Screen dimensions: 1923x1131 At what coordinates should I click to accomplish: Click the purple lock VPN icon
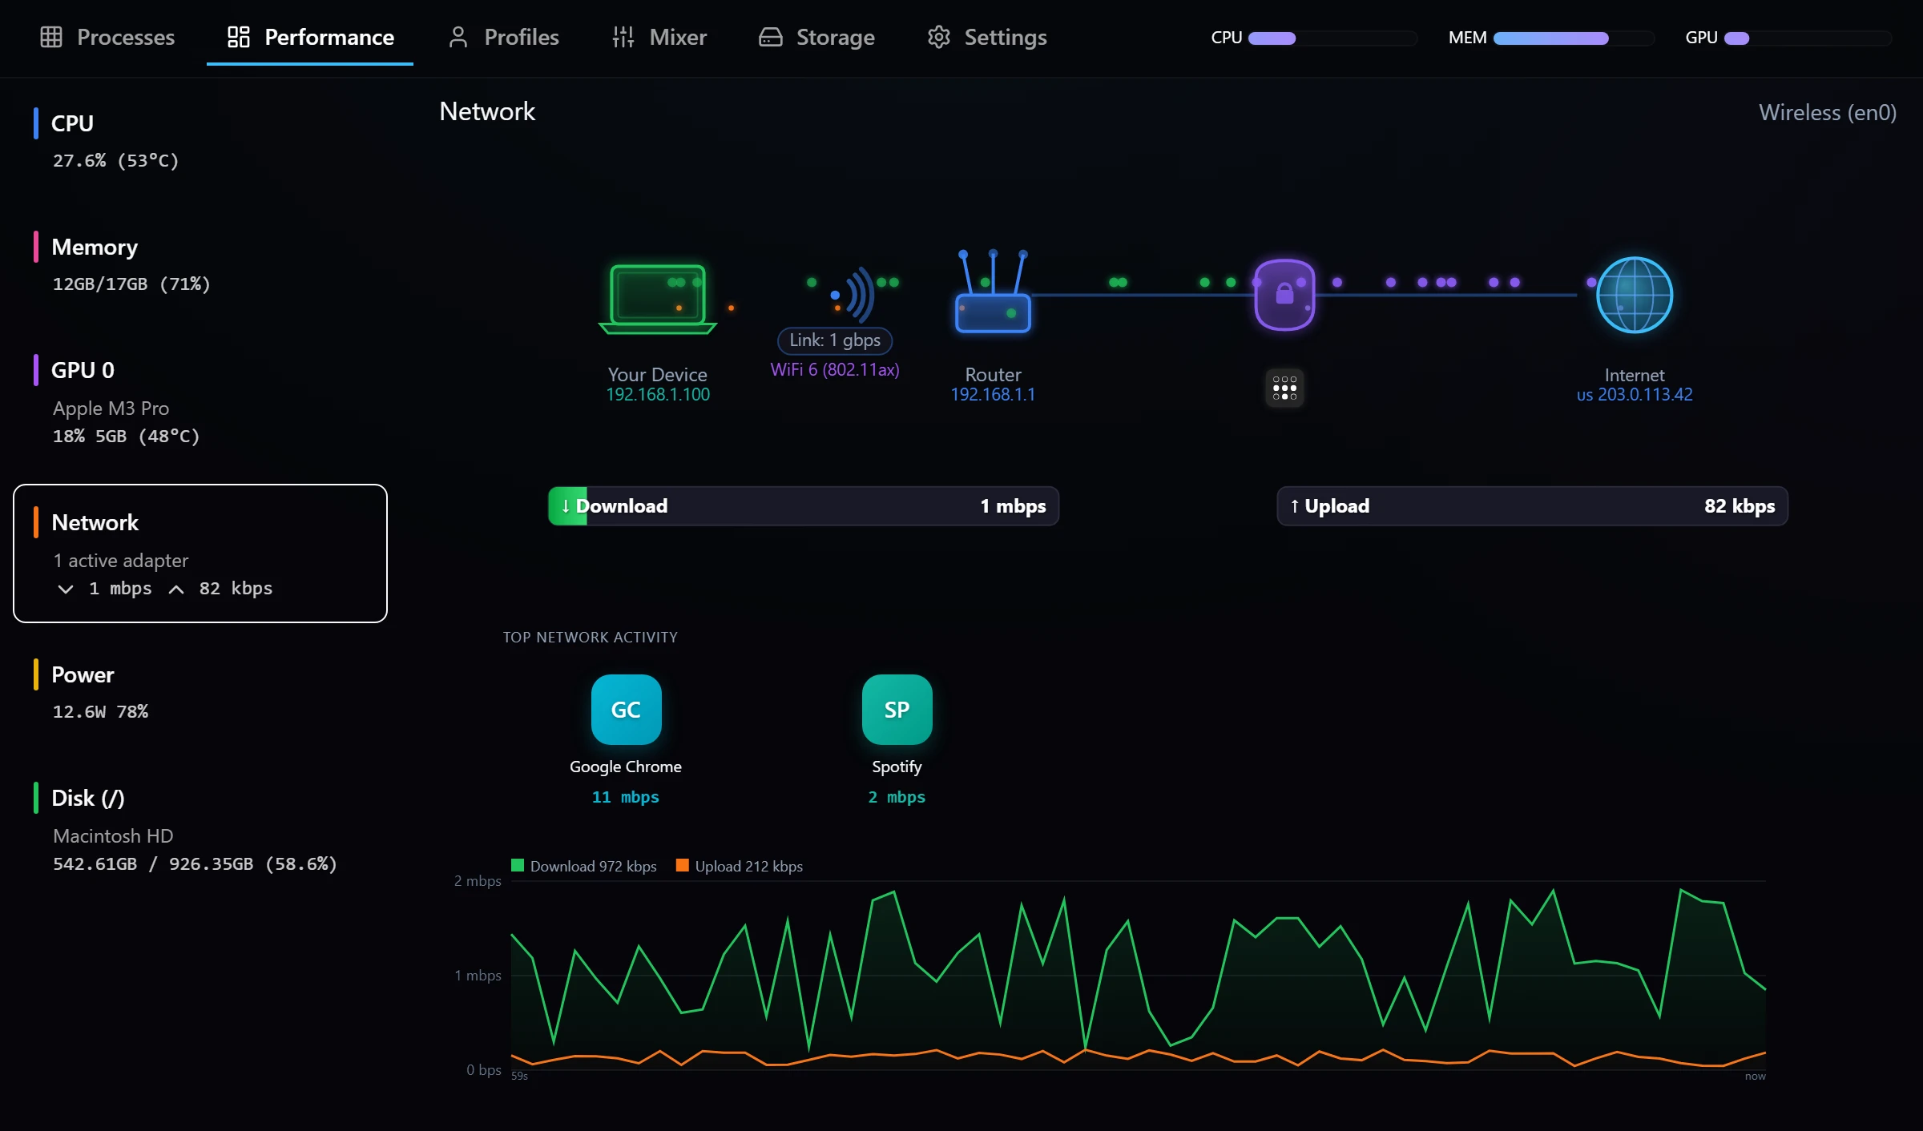point(1284,294)
